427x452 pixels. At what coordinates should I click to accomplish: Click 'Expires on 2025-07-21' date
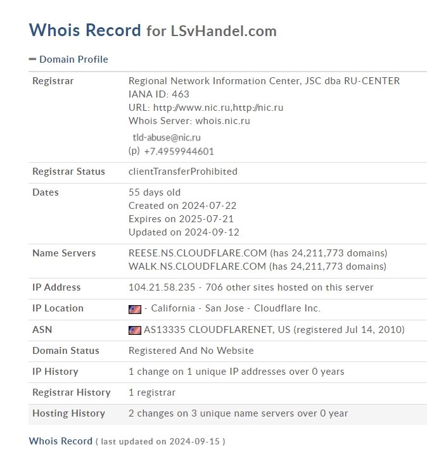181,219
